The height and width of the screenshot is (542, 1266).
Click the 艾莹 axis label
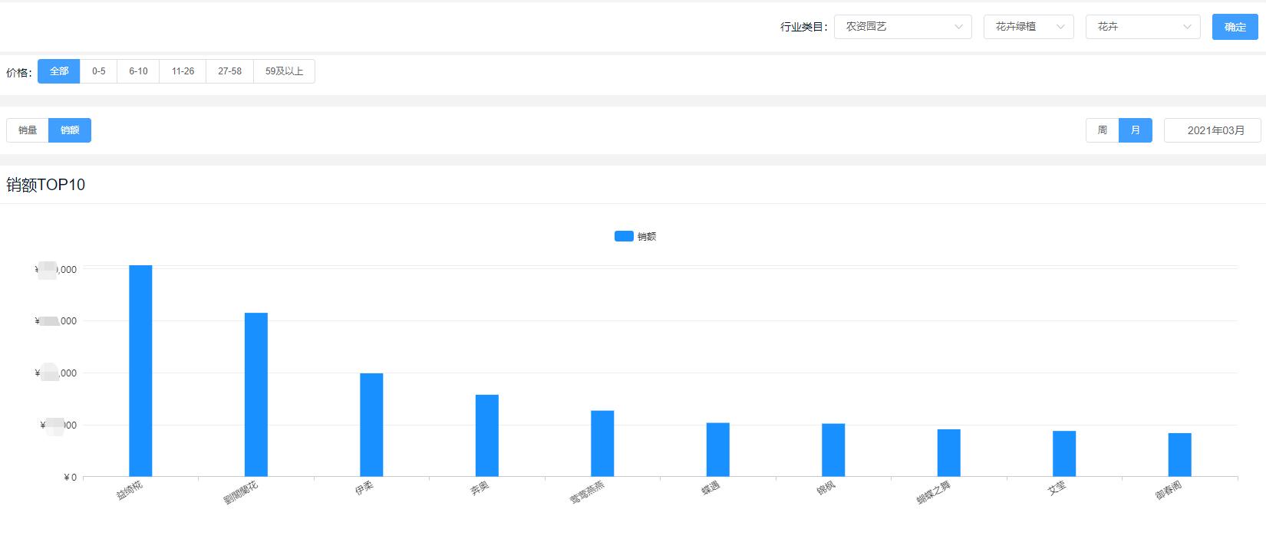click(x=1057, y=488)
